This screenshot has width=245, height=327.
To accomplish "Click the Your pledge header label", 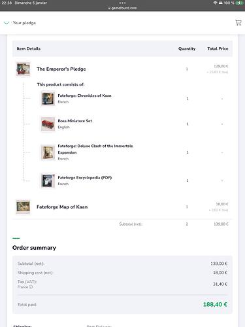I will (24, 23).
